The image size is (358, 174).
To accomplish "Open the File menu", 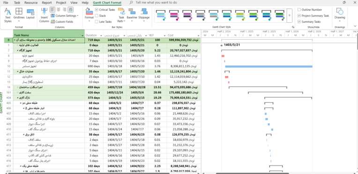I will [x=6, y=3].
